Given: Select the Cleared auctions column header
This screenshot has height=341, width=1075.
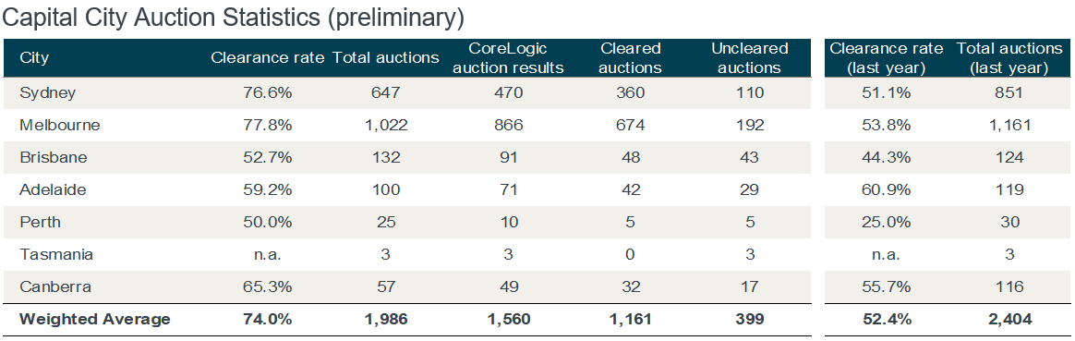Looking at the screenshot, I should (630, 58).
